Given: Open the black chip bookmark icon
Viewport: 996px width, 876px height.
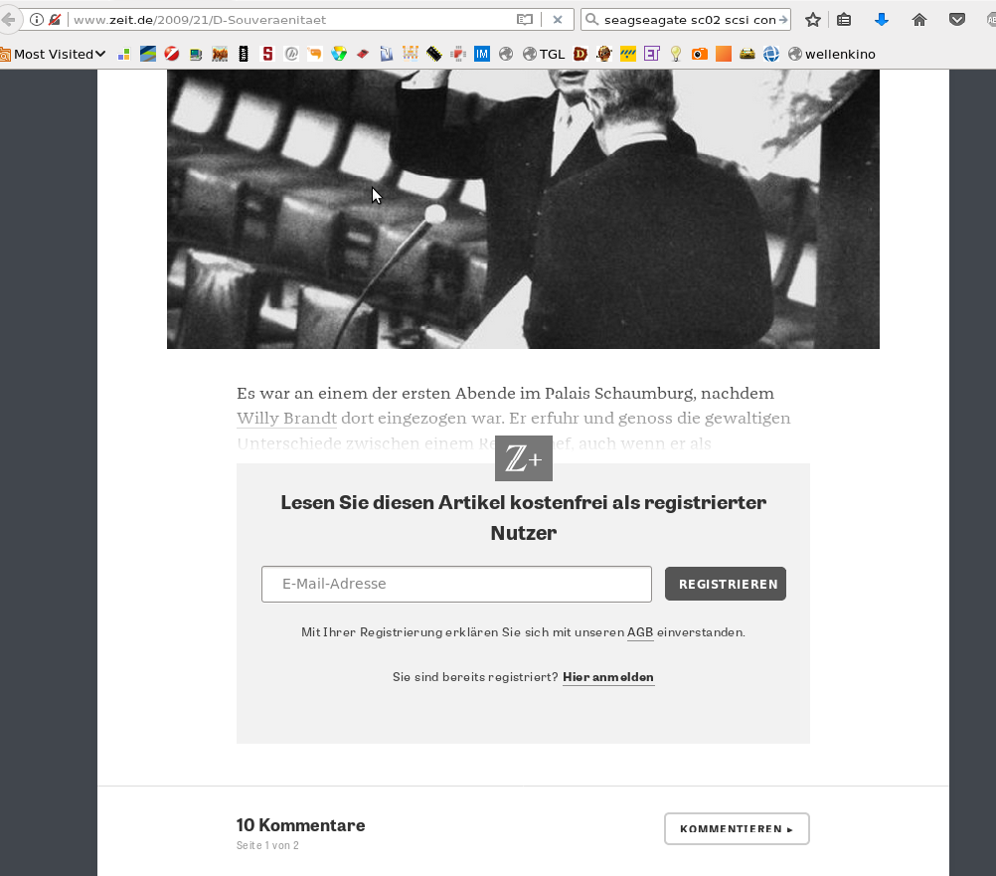Looking at the screenshot, I should (244, 54).
